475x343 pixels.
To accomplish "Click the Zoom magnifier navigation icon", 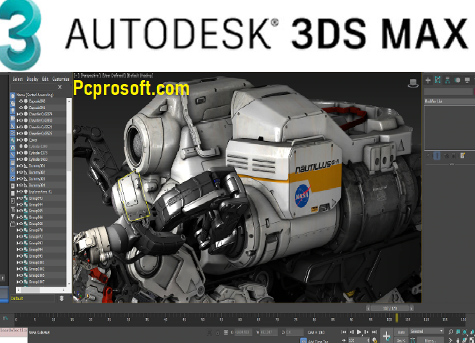I will coord(451,332).
